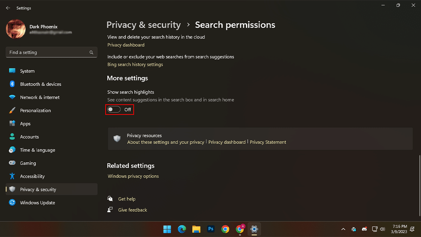Select Bluetooth & devices in the sidebar
The width and height of the screenshot is (421, 237).
coord(40,84)
